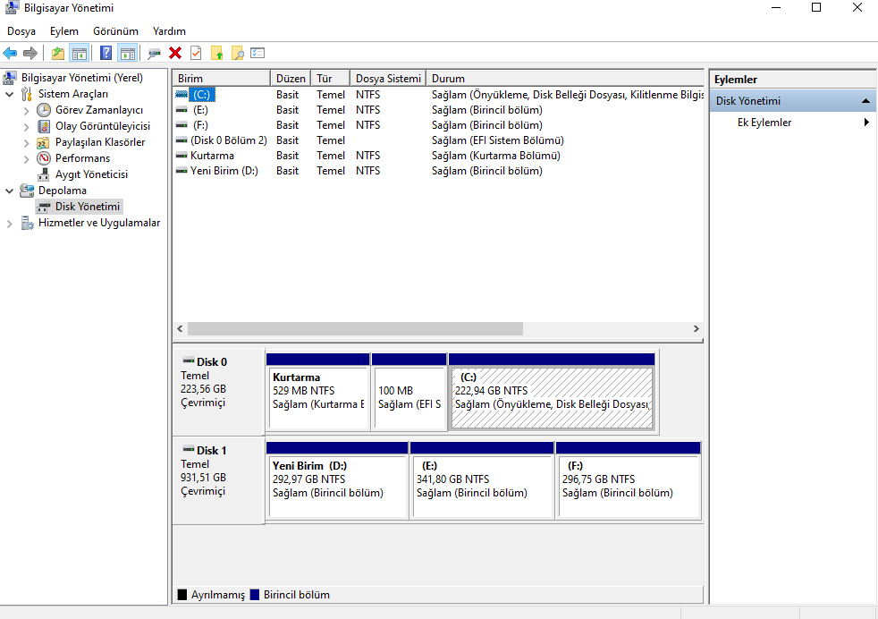Click the volume list scroll right arrow
878x619 pixels.
[696, 329]
